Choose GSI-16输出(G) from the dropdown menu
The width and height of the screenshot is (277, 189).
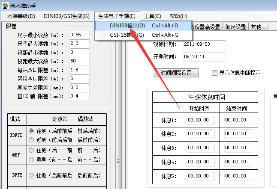(x=127, y=35)
